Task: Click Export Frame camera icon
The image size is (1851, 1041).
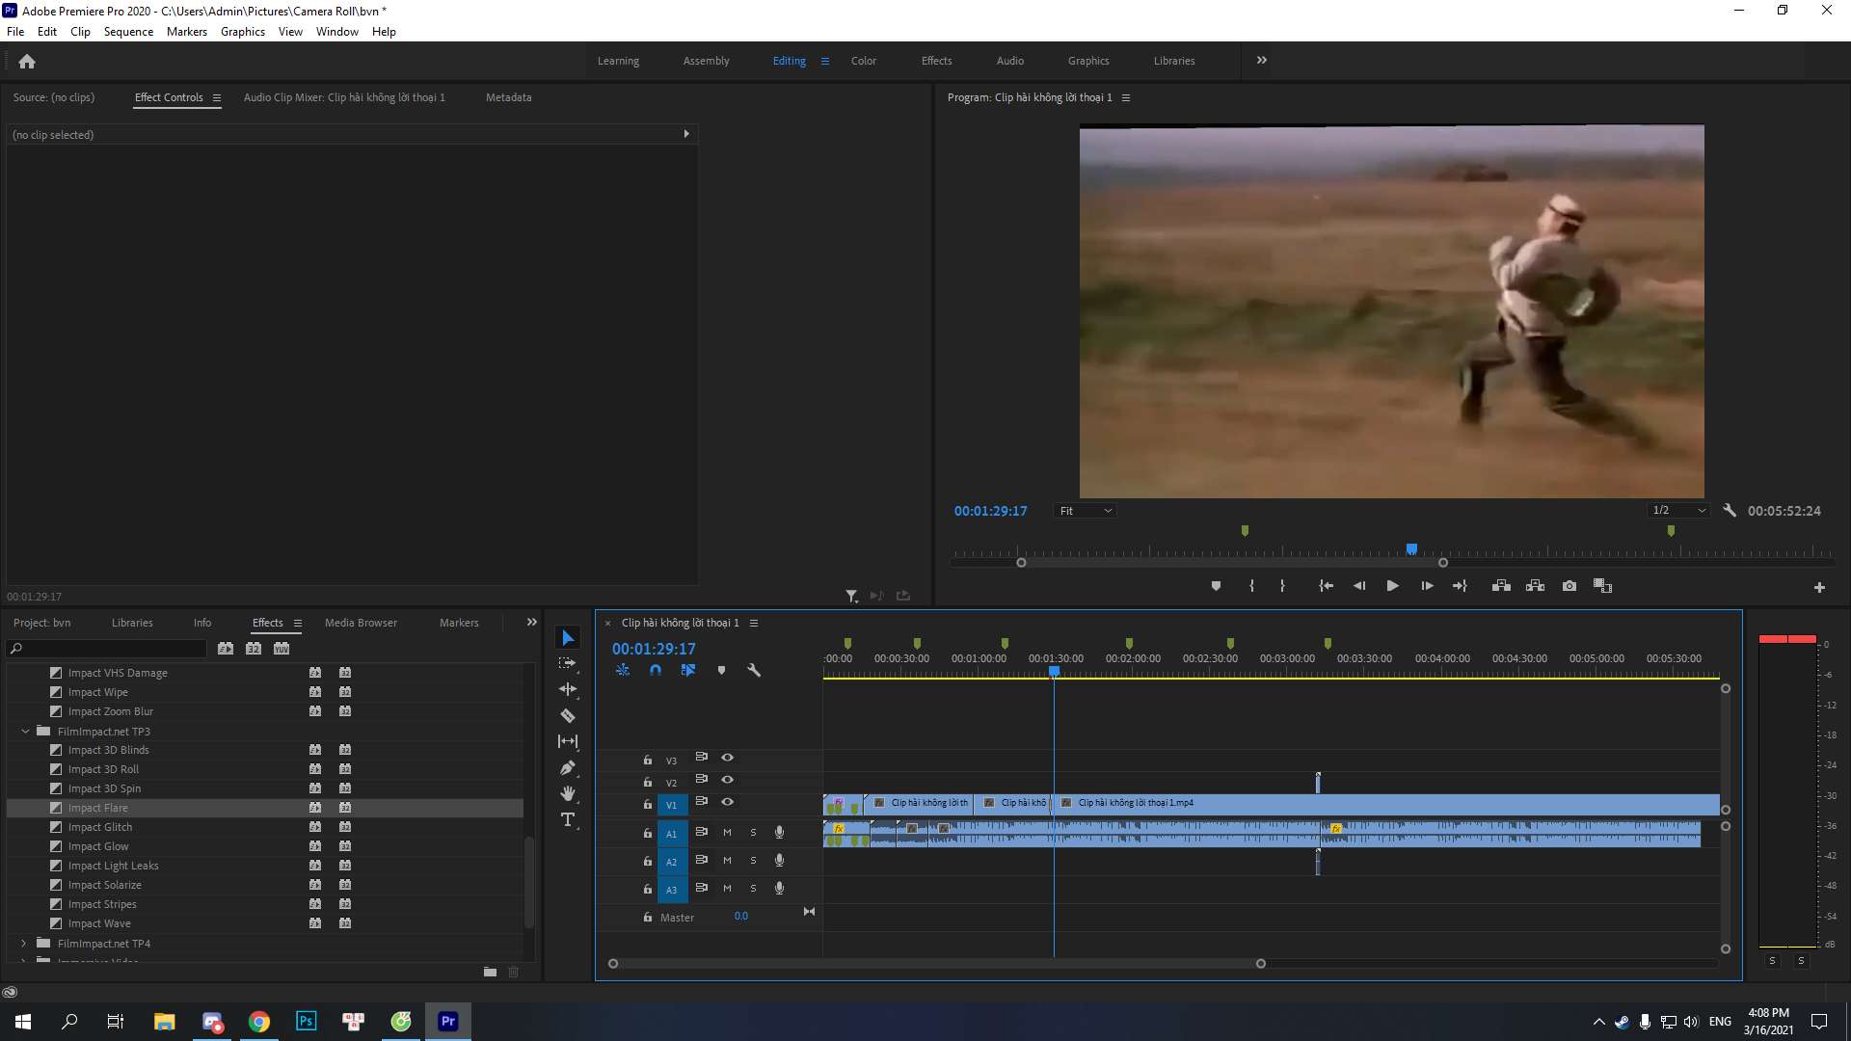Action: [x=1569, y=586]
